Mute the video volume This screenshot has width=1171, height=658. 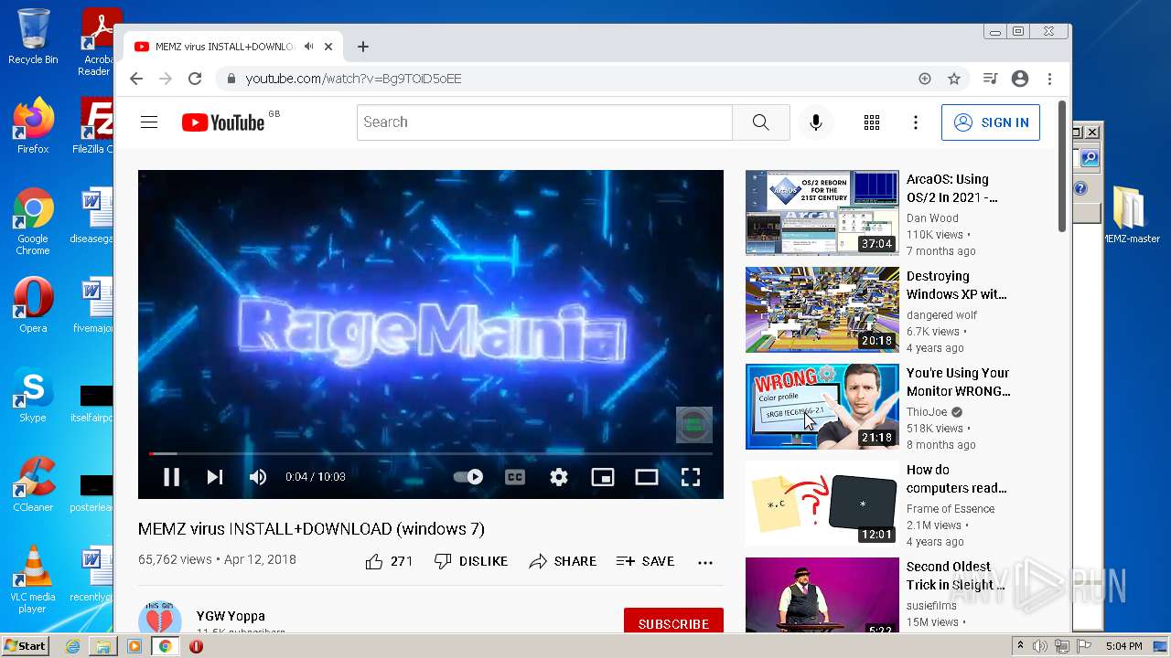pyautogui.click(x=258, y=476)
